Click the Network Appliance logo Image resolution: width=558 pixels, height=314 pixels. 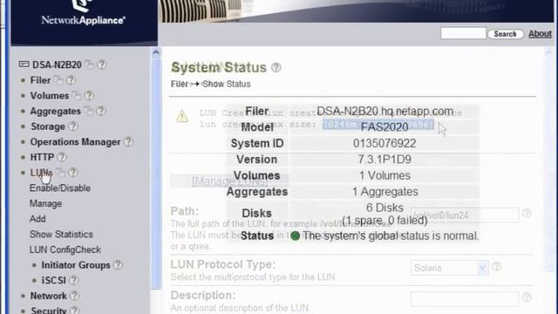(84, 14)
